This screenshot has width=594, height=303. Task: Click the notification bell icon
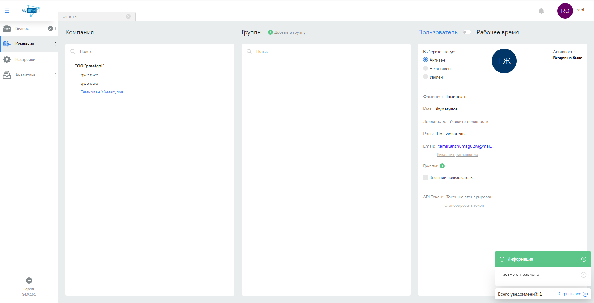541,11
